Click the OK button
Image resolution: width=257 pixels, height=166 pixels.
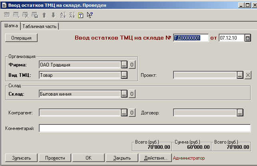88,158
